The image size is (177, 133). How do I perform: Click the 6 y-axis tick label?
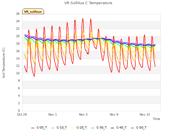coord(19,88)
